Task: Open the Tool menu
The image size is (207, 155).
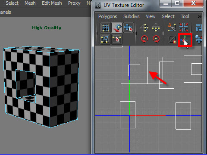Action: point(185,16)
